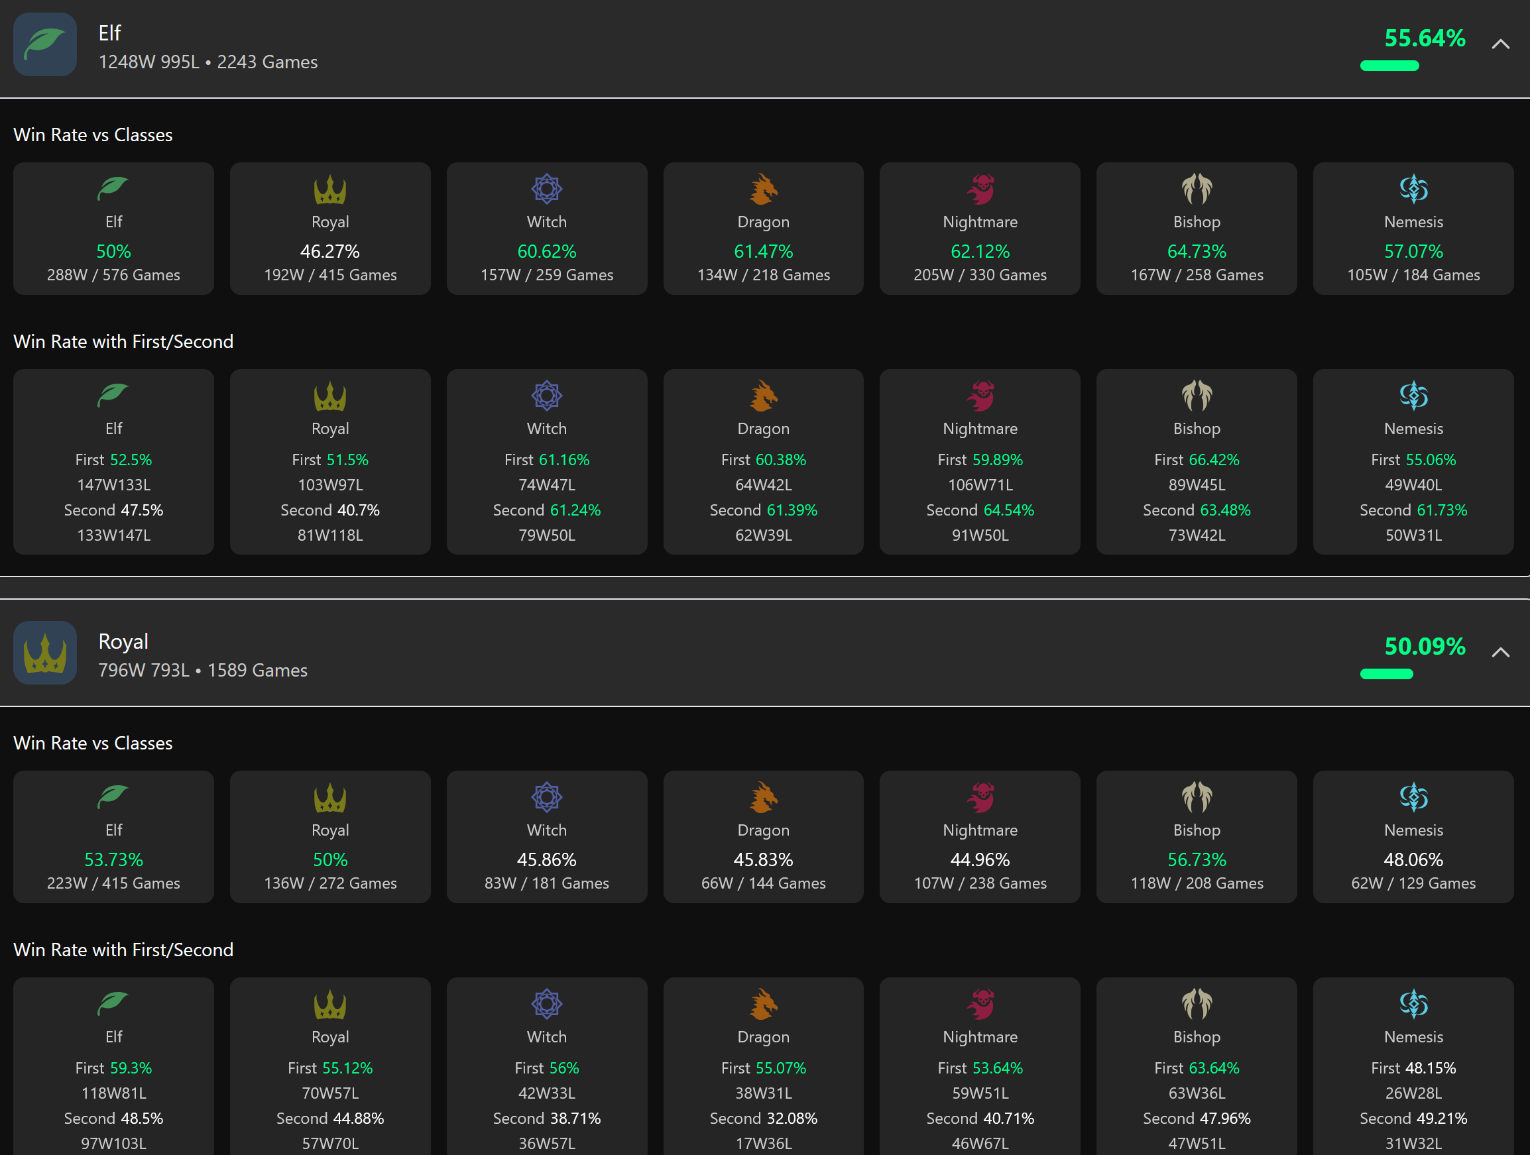Viewport: 1530px width, 1155px height.
Task: Click the Elf header title text
Action: [110, 33]
